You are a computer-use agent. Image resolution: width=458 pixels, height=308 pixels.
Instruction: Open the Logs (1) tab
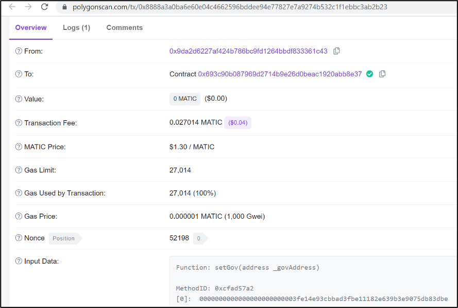(x=77, y=27)
